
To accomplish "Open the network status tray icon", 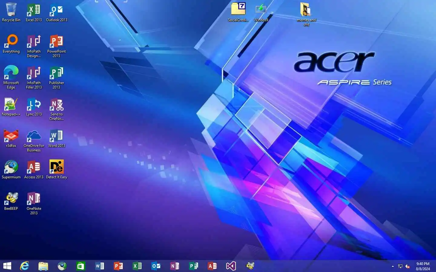I will (x=400, y=266).
